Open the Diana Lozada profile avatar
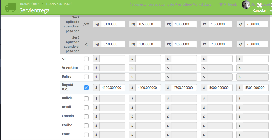 [246, 5]
